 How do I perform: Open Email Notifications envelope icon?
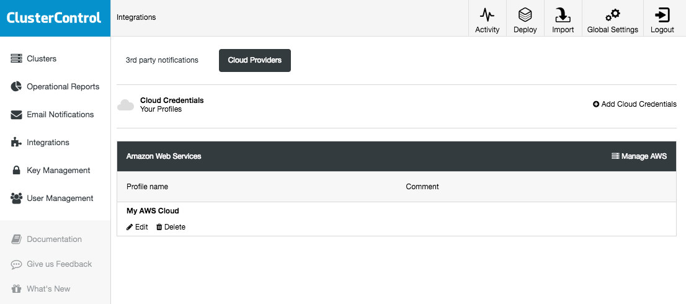pyautogui.click(x=16, y=115)
